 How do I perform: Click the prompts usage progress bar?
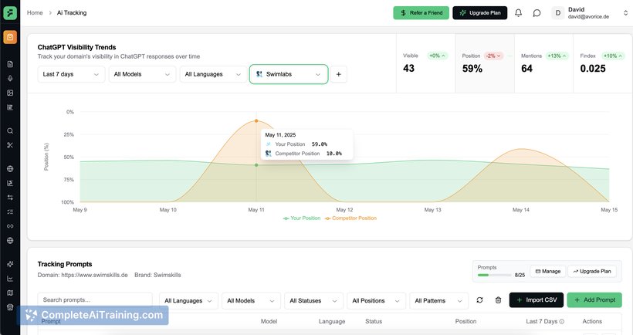coord(495,276)
